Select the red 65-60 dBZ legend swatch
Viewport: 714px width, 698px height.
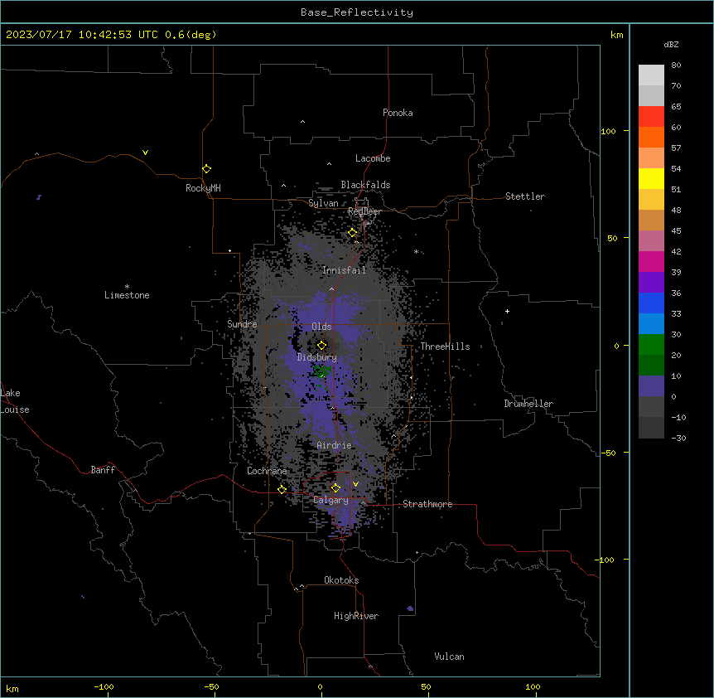click(x=651, y=116)
